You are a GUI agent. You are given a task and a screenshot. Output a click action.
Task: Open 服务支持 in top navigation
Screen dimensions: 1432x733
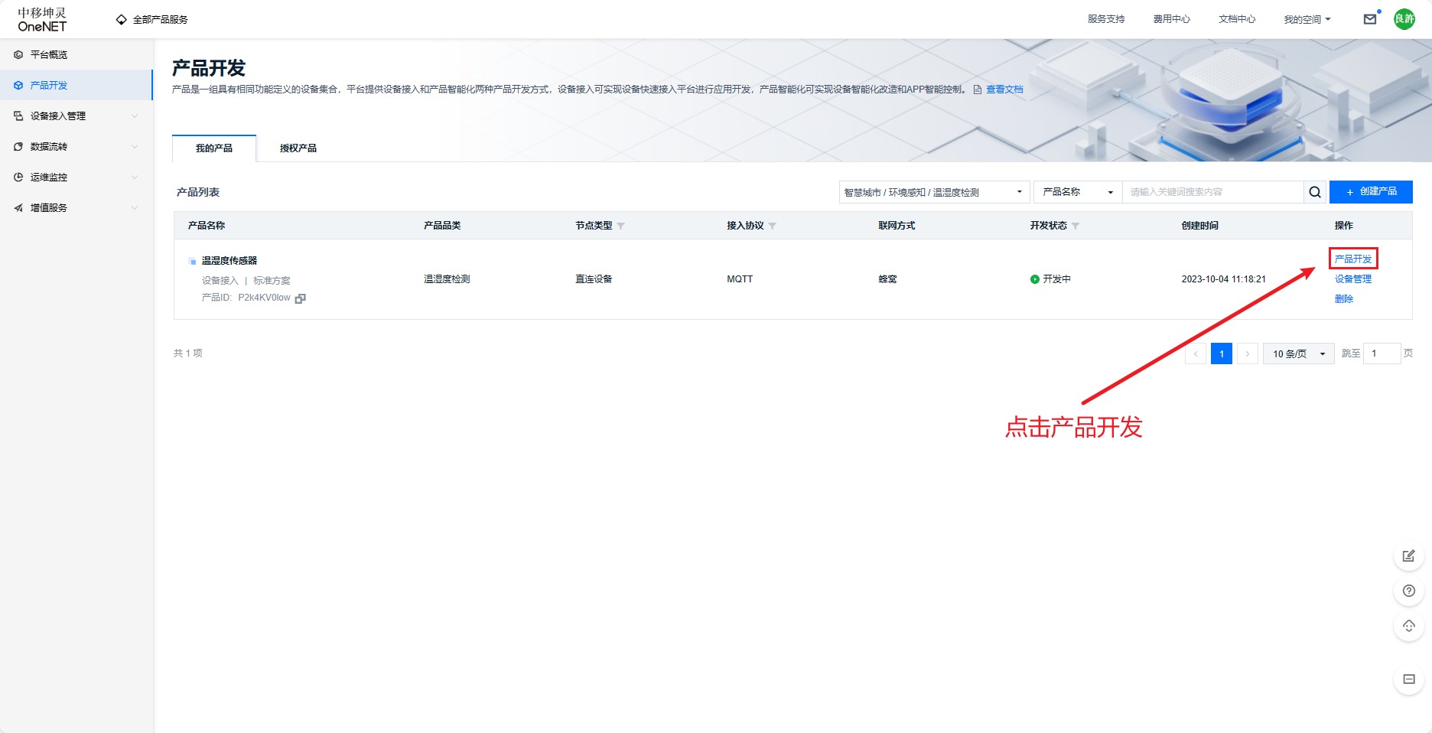[x=1106, y=19]
